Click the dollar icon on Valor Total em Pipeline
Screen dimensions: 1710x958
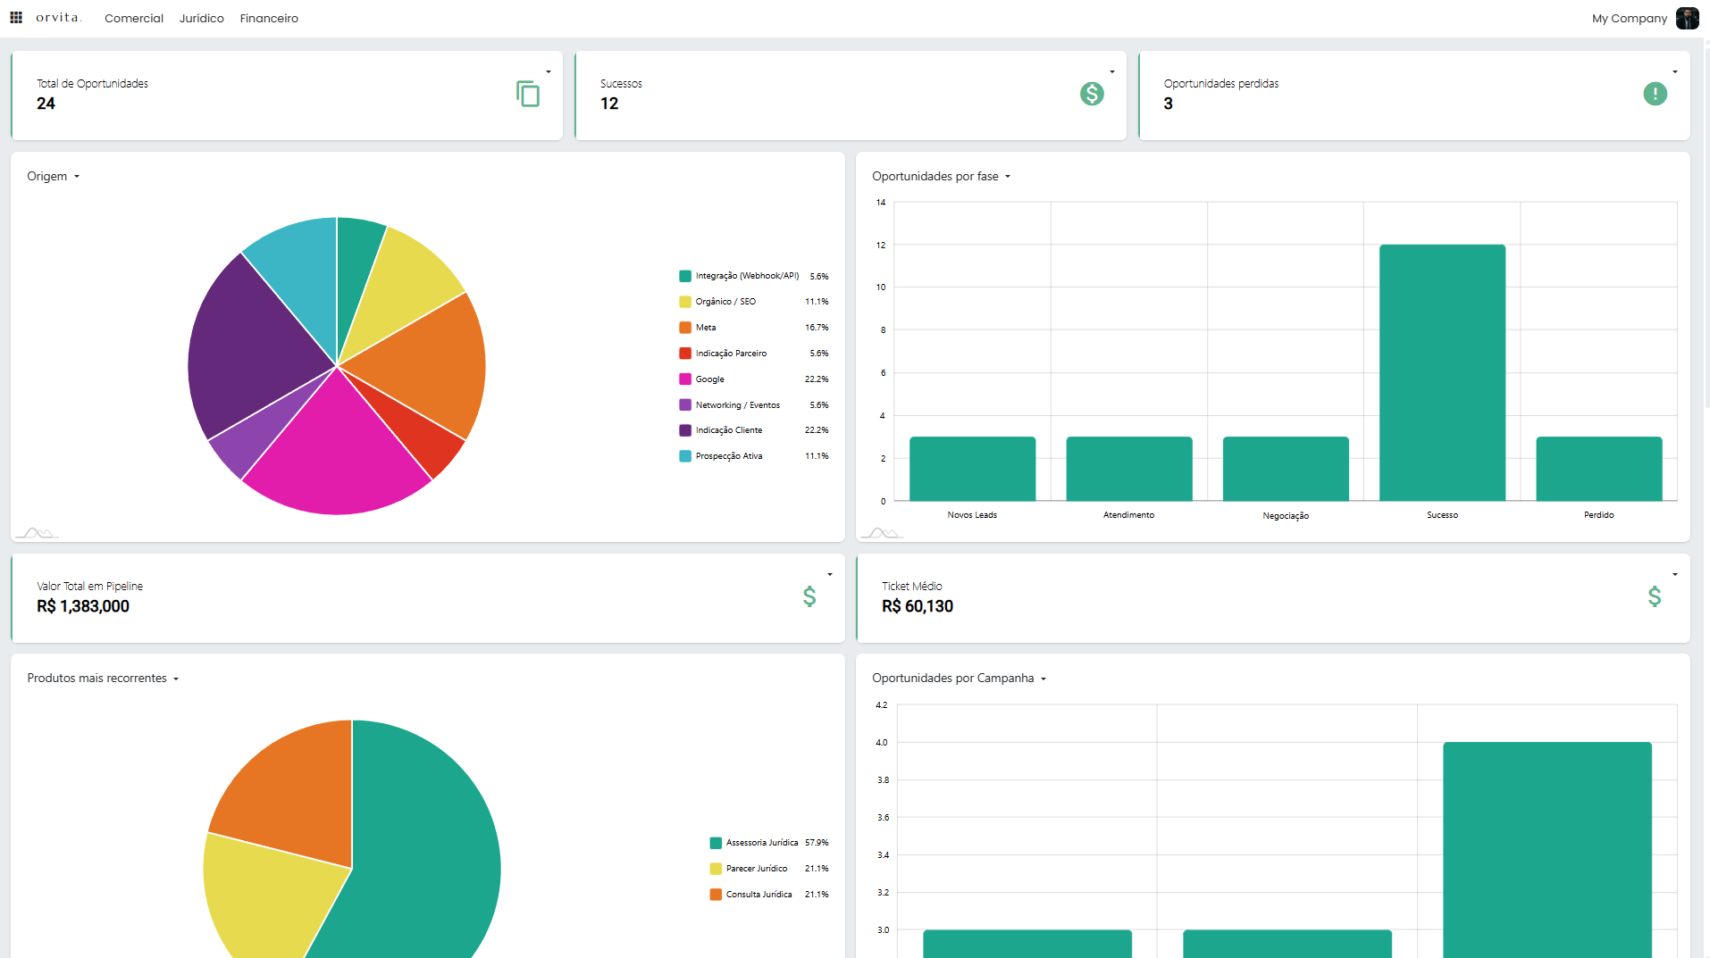coord(809,596)
